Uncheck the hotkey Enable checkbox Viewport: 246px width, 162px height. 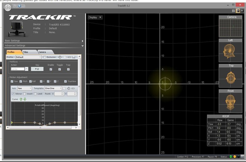point(51,69)
